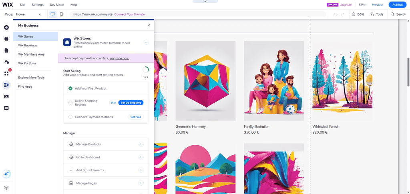Open the Site menu

(22, 5)
